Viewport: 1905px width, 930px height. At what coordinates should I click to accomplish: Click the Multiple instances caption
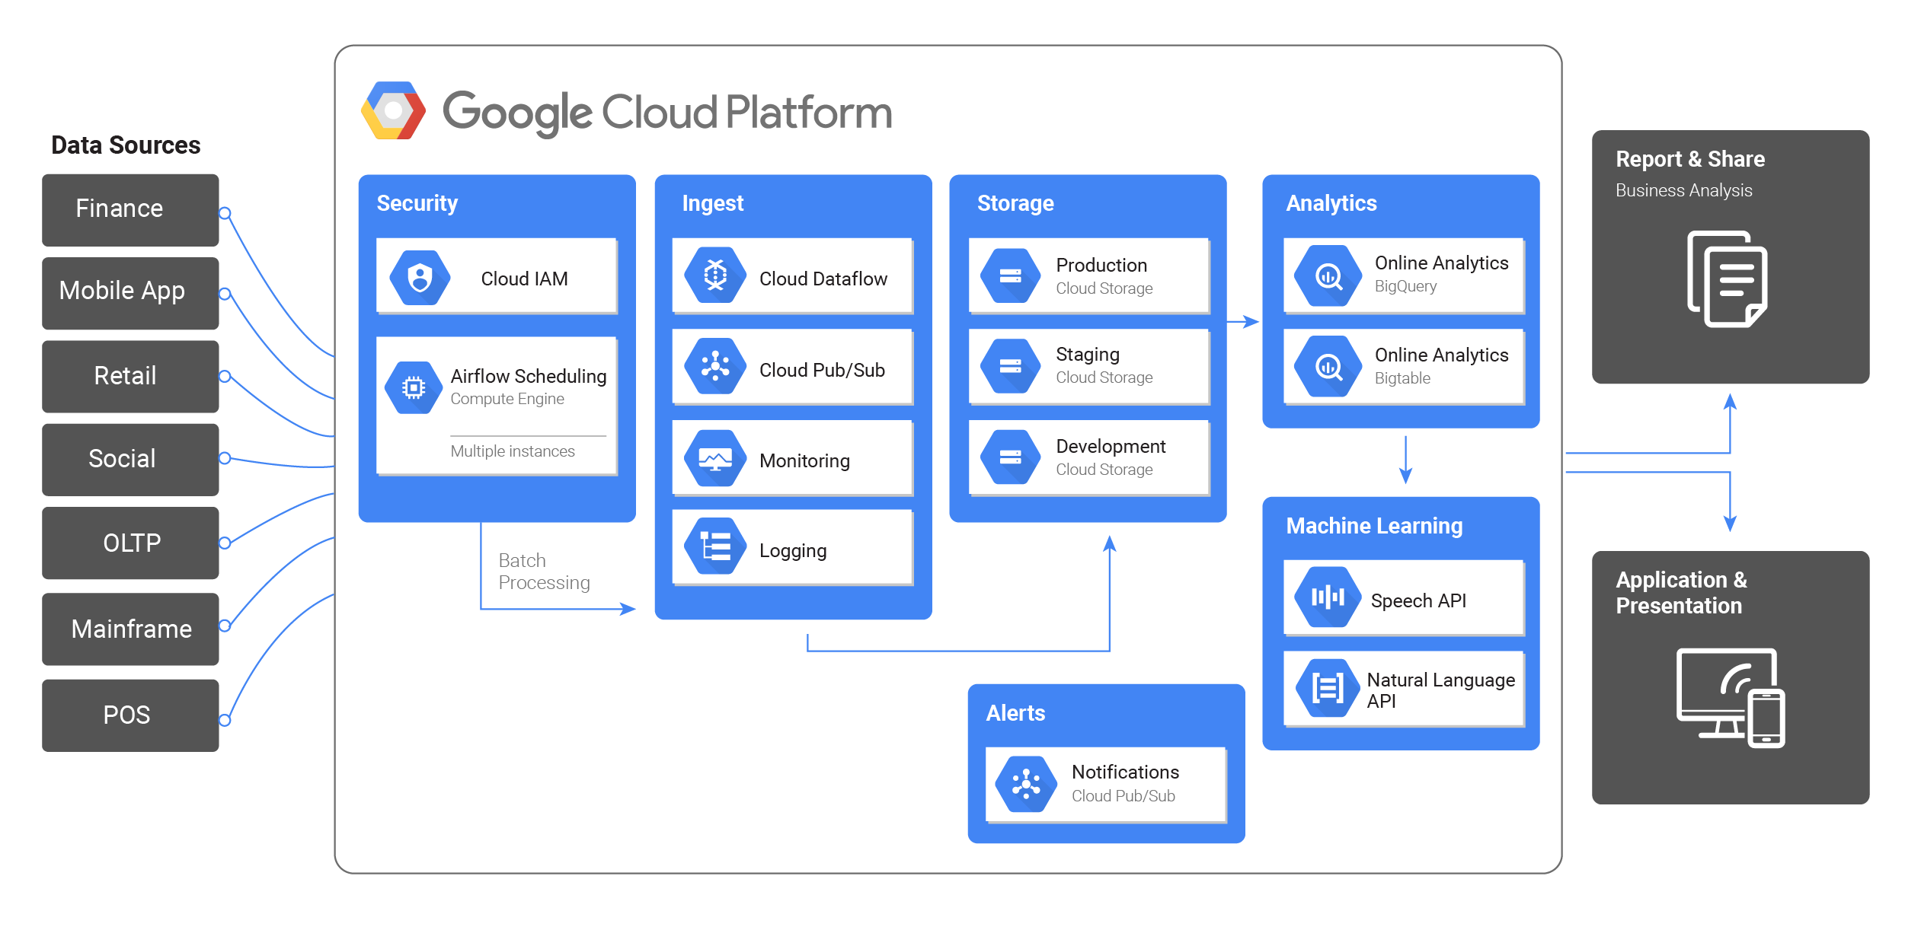[x=513, y=451]
